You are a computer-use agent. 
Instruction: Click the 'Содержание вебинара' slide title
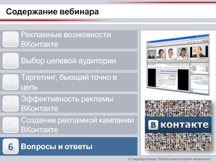click(x=52, y=12)
